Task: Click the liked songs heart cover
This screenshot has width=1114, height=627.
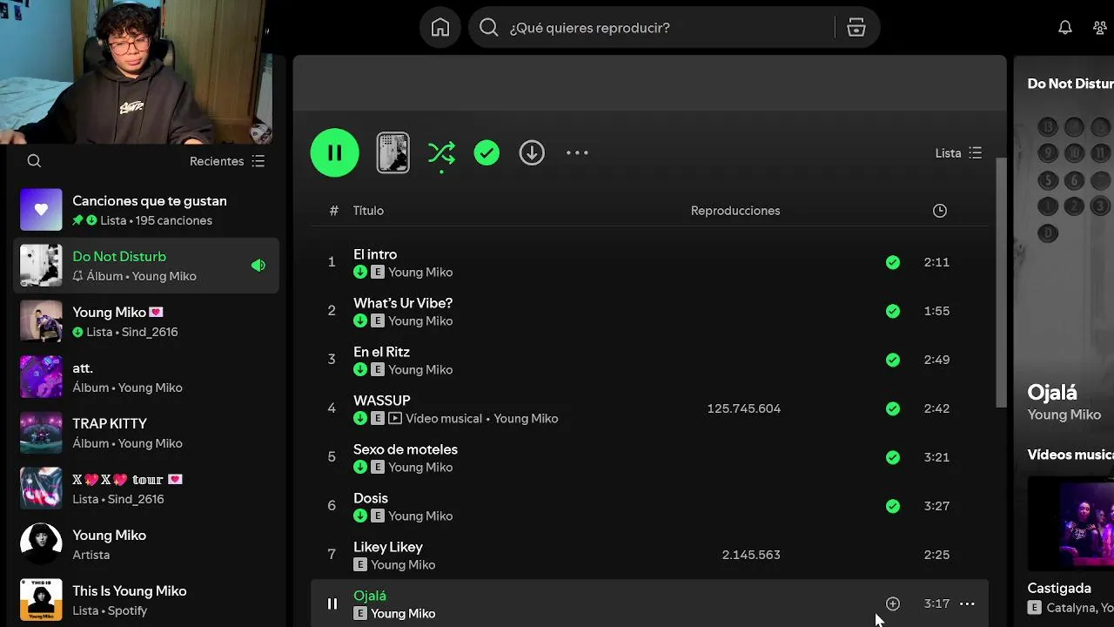Action: point(41,210)
